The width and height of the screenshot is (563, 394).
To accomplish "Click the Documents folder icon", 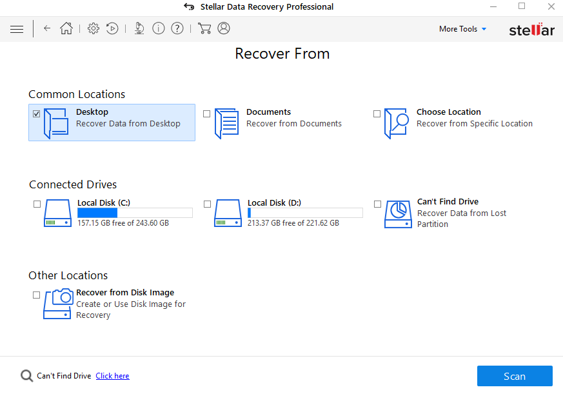I will point(226,124).
